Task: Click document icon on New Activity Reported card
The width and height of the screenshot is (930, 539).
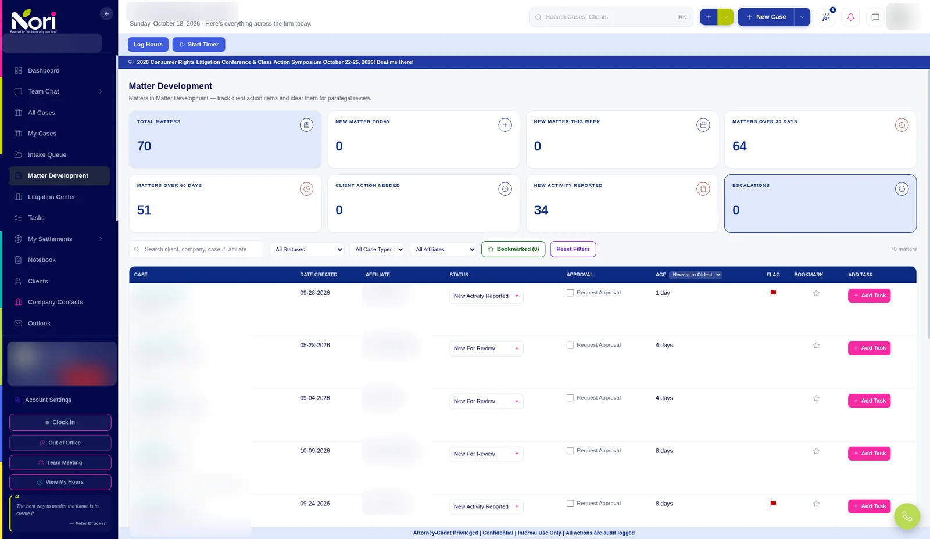Action: coord(703,189)
